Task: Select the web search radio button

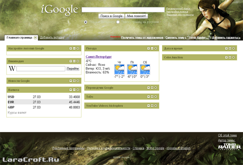Action: tap(86, 22)
